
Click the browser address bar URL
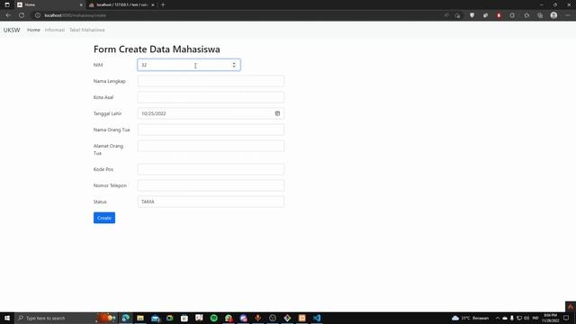click(76, 15)
